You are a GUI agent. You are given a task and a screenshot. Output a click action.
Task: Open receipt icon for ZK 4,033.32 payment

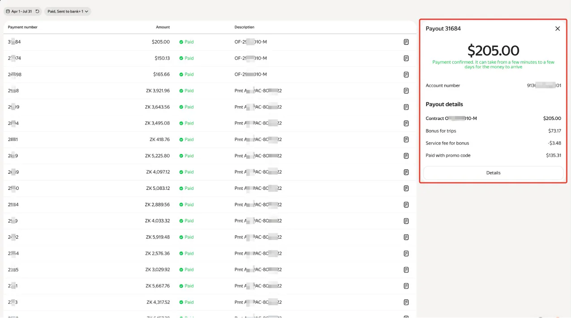[x=406, y=221]
